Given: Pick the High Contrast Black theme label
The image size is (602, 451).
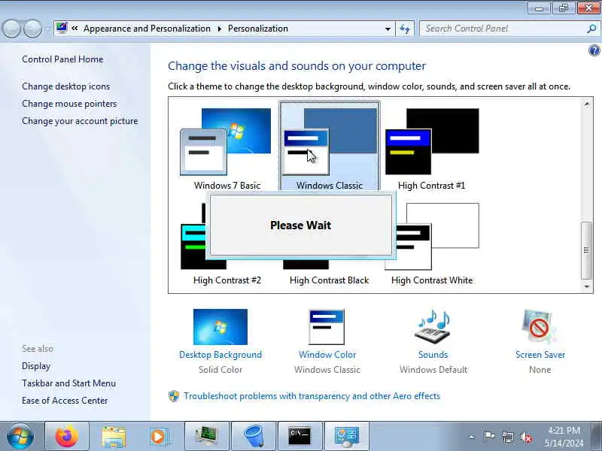Looking at the screenshot, I should click(330, 280).
